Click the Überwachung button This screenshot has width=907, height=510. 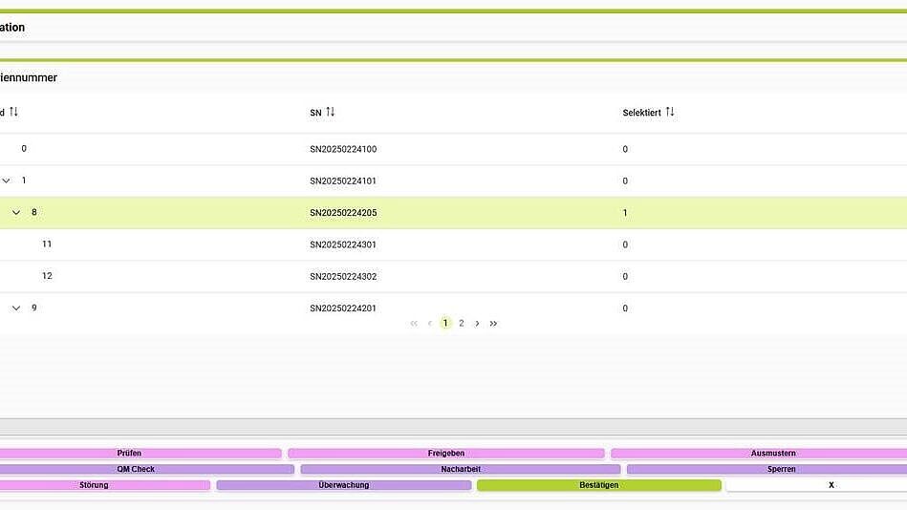343,485
